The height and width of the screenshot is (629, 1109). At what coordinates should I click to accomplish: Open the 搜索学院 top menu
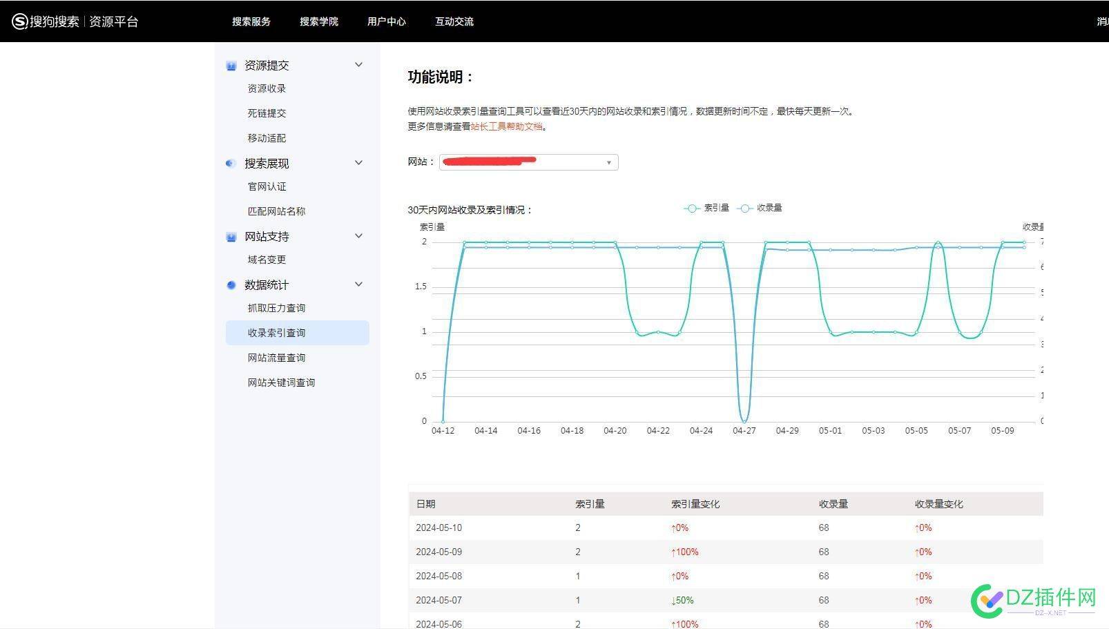[x=319, y=21]
